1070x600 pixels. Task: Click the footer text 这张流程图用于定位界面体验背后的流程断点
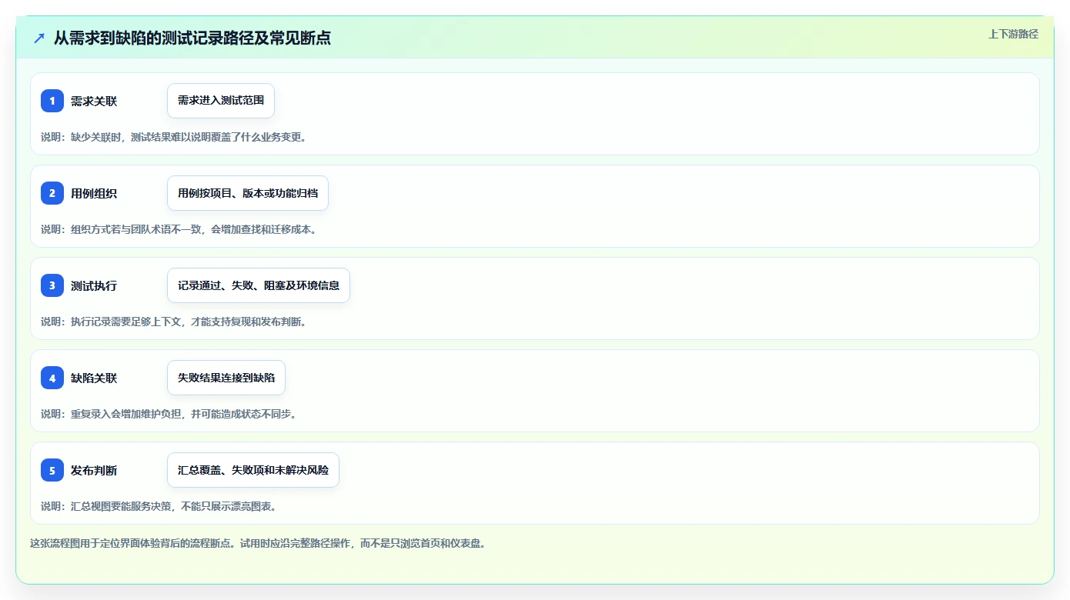tap(258, 543)
